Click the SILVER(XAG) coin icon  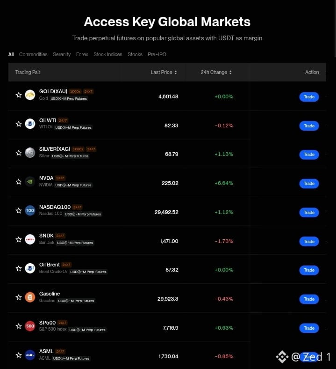[x=30, y=153]
